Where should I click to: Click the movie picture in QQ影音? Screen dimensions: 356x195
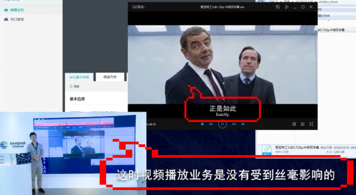[222, 65]
